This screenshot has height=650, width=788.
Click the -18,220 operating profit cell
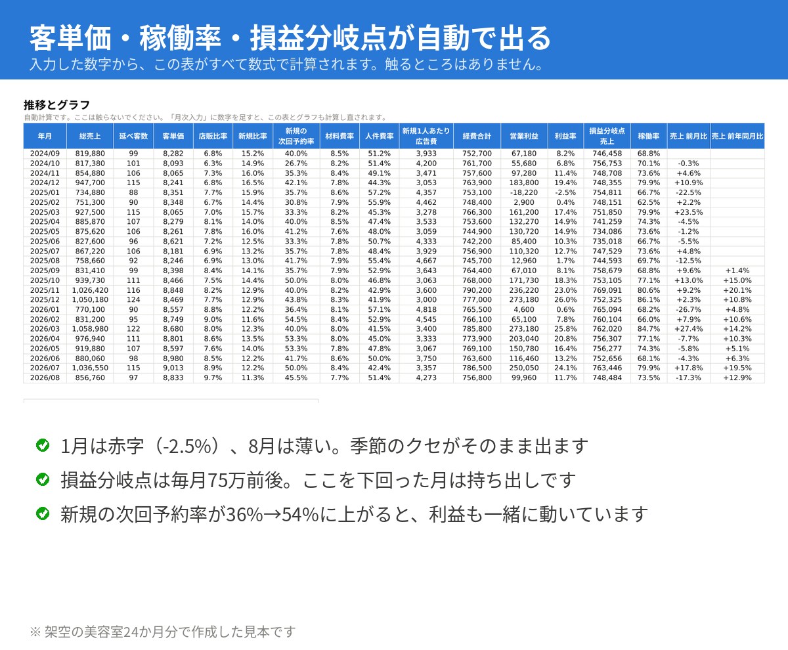(x=524, y=193)
